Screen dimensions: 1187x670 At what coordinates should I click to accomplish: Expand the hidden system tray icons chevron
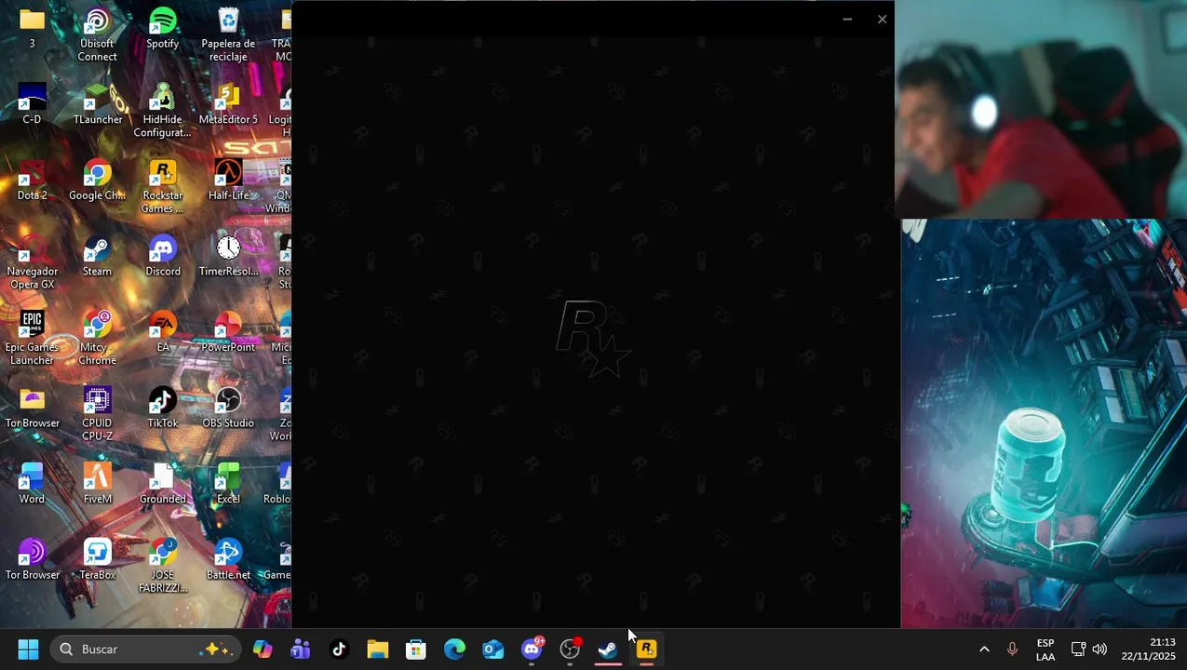pos(984,649)
